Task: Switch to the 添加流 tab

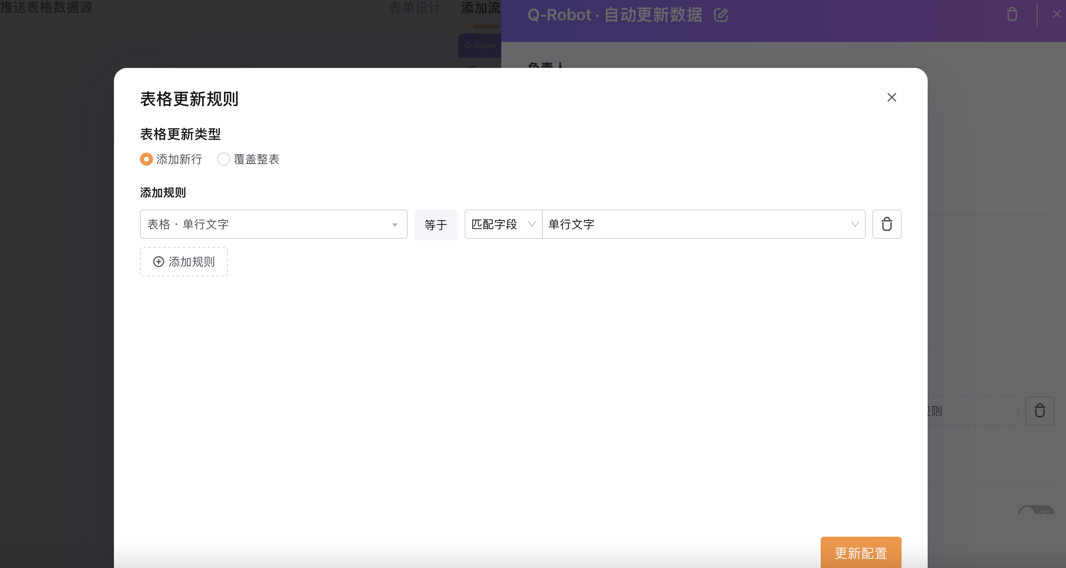Action: tap(481, 7)
